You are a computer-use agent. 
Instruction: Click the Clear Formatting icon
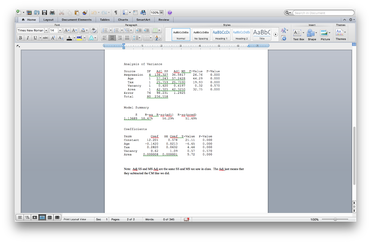(x=93, y=30)
